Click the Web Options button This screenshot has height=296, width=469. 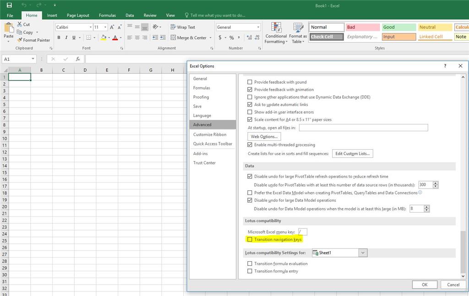(264, 136)
